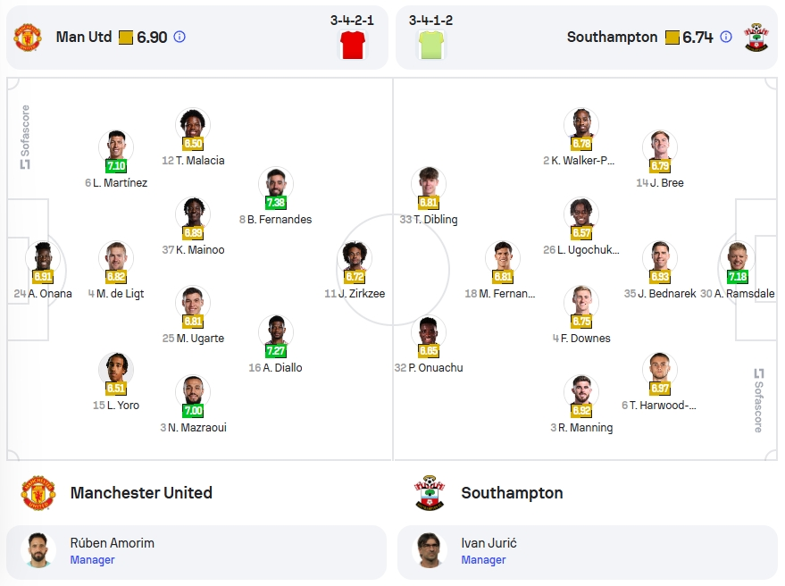Open A. Onana player photo
785x586 pixels.
point(43,257)
